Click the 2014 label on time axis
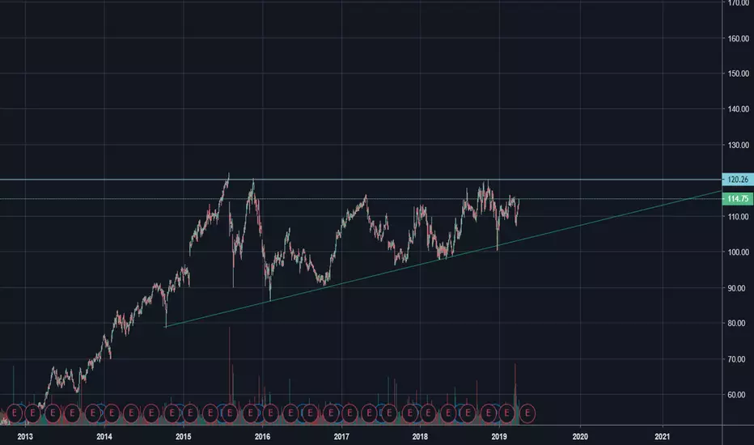Screen dimensions: 754x445 pyautogui.click(x=104, y=437)
